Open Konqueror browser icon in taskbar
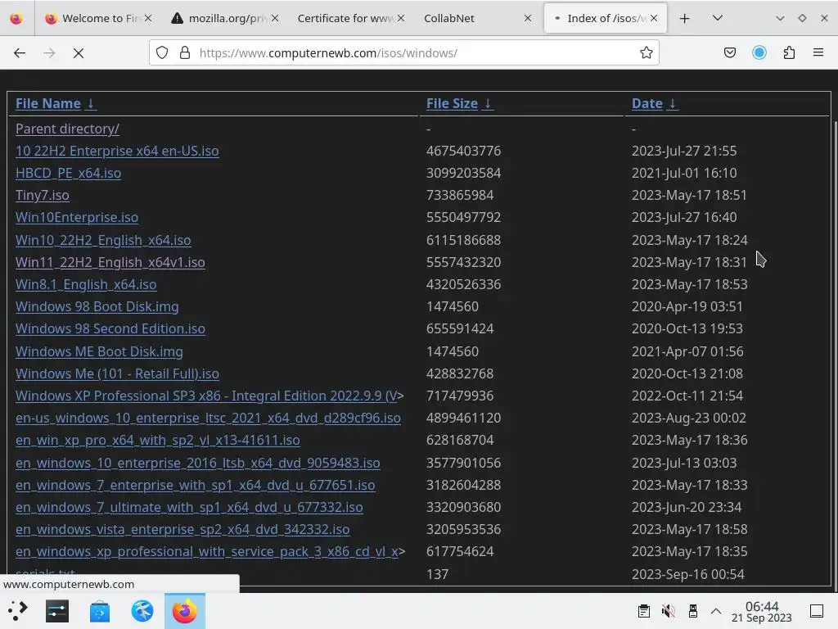This screenshot has height=629, width=838. [x=142, y=611]
